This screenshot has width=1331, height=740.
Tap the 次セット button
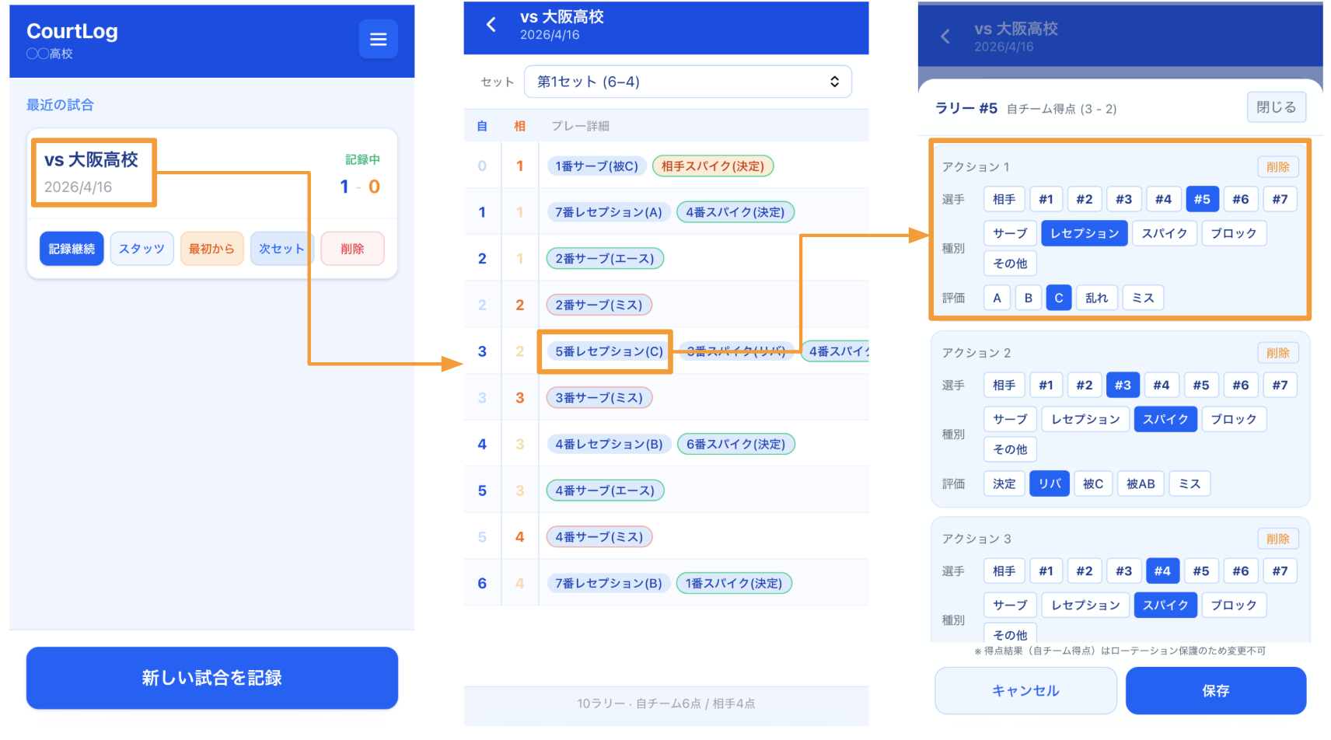coord(281,249)
